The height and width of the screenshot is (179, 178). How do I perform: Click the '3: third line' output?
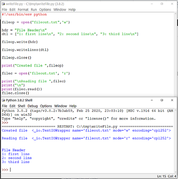pos(16,162)
